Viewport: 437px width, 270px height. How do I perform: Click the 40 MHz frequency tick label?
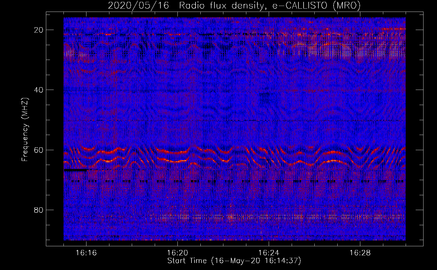point(39,90)
